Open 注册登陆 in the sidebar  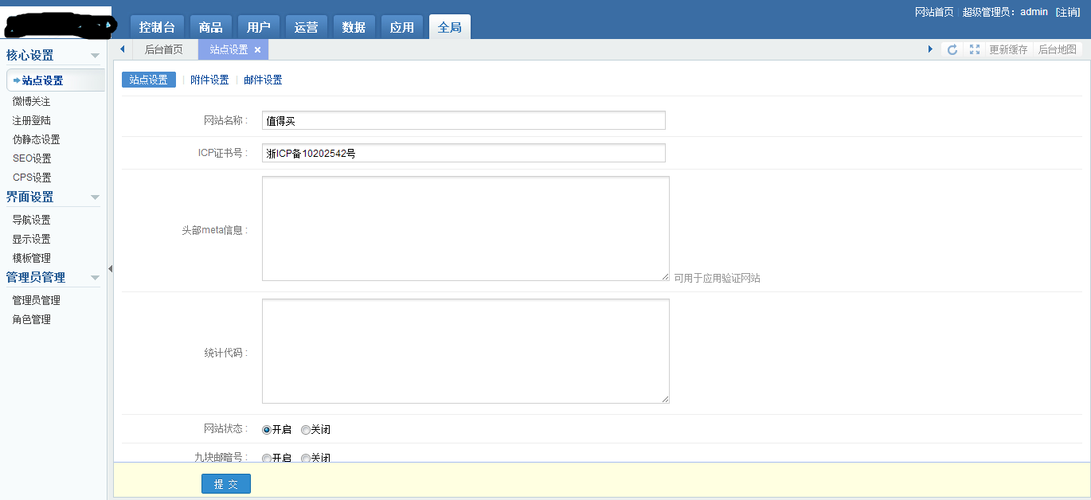pyautogui.click(x=31, y=121)
